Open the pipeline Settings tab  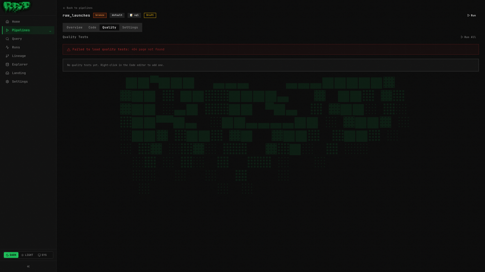tap(130, 27)
